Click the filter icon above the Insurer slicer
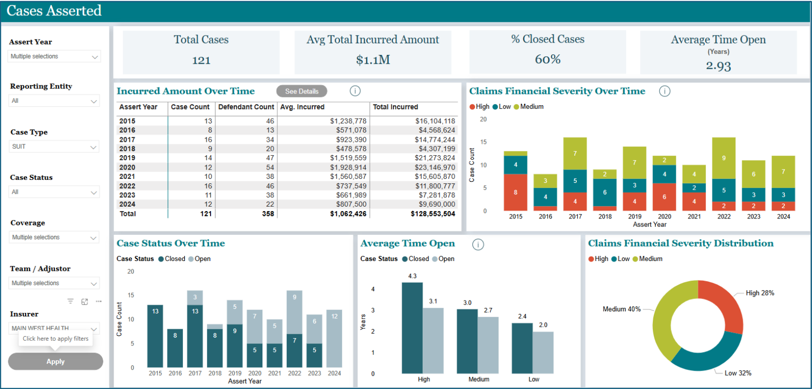812x389 pixels. pos(71,302)
